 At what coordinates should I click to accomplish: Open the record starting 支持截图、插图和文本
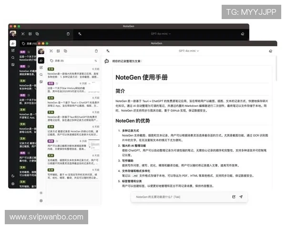point(73,159)
